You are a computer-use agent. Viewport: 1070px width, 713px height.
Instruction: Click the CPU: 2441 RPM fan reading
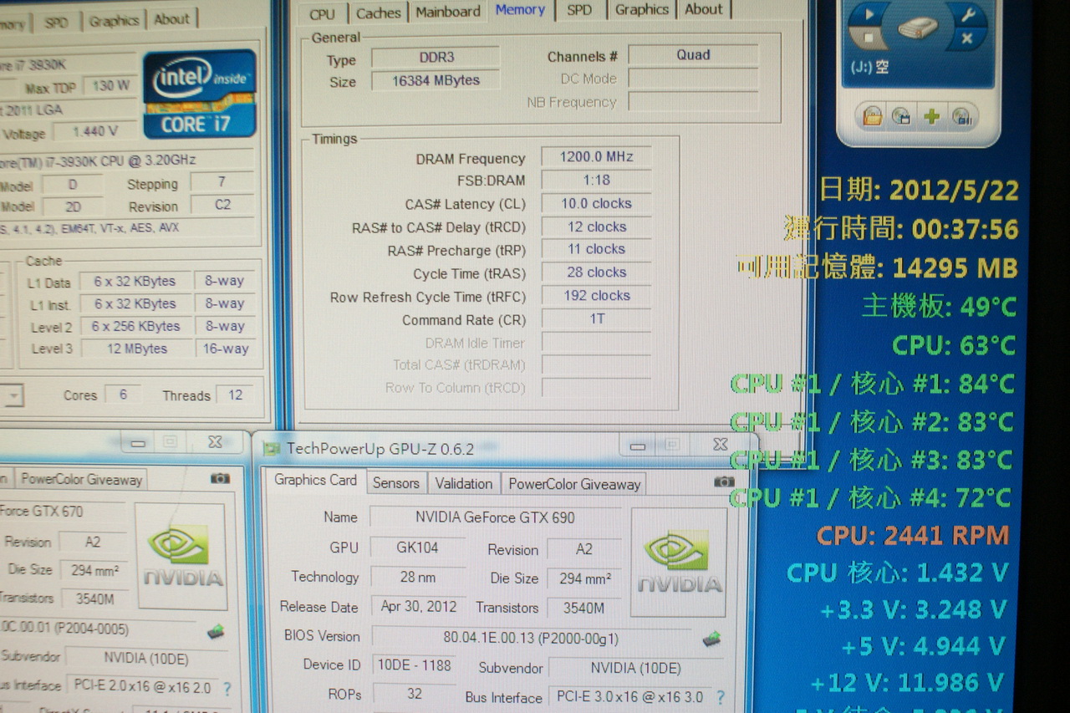coord(913,536)
